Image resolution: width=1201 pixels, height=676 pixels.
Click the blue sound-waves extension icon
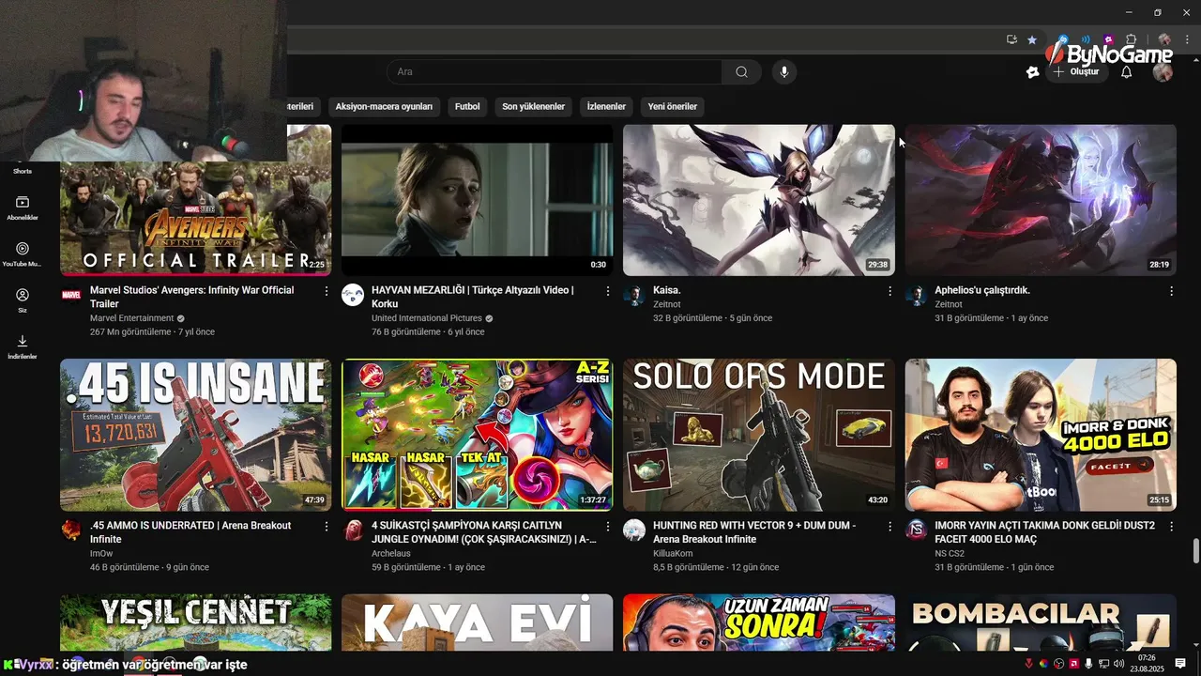point(1086,39)
